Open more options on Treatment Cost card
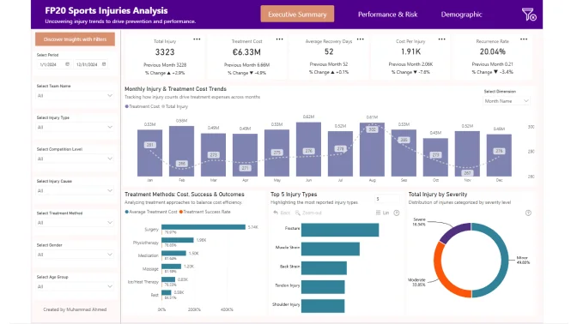This screenshot has height=324, width=577. 279,39
